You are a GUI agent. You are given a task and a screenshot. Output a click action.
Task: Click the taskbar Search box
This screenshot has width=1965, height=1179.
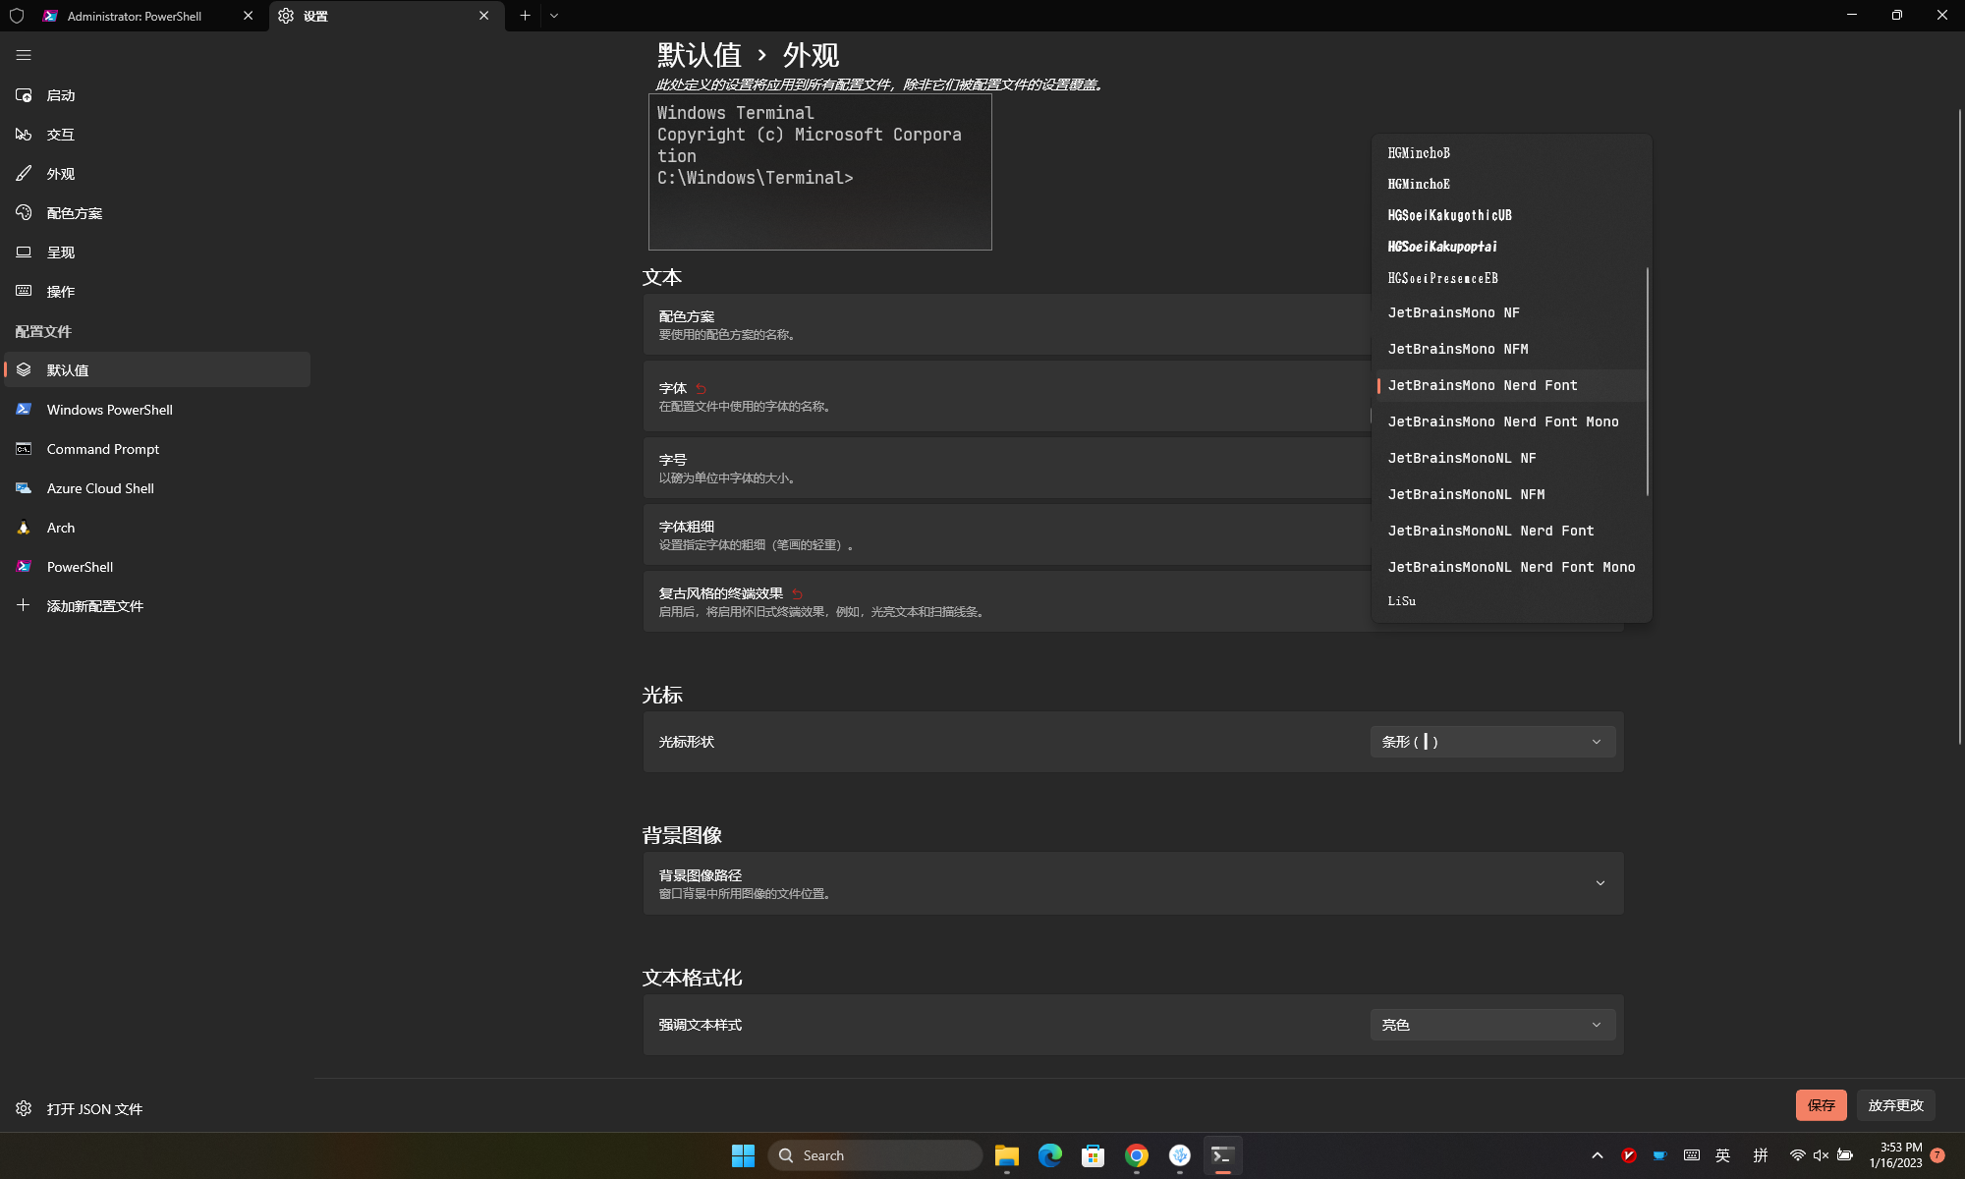[x=874, y=1155]
